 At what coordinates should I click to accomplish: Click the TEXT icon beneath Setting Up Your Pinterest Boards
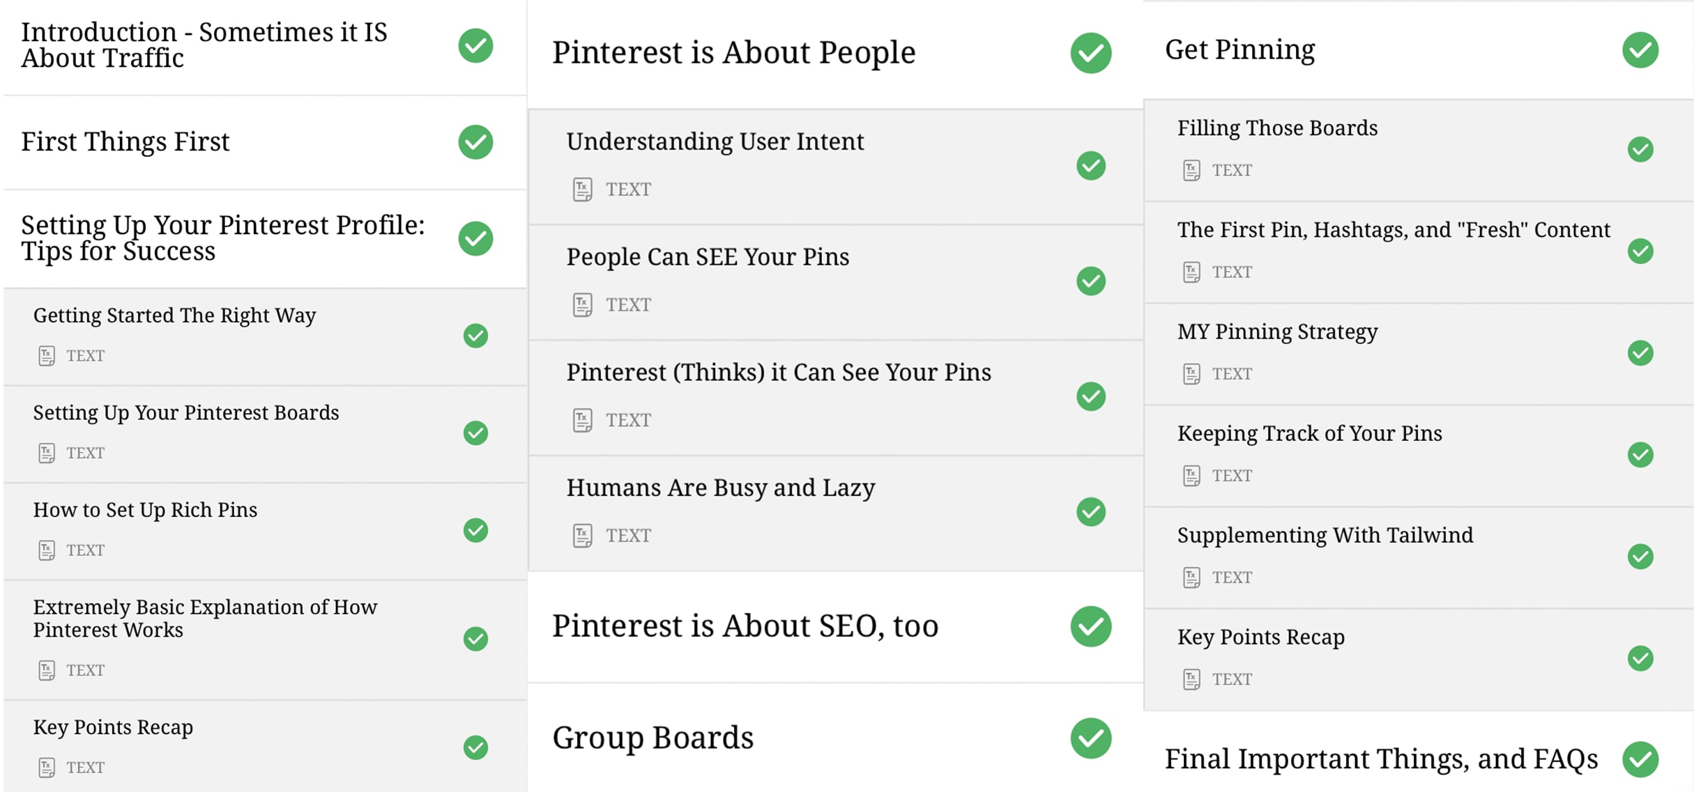click(47, 452)
